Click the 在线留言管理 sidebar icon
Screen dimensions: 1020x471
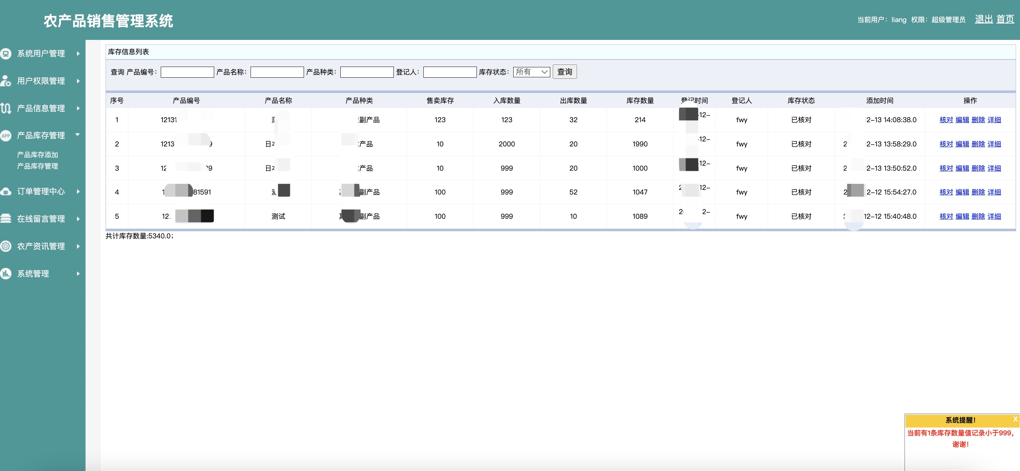tap(6, 219)
